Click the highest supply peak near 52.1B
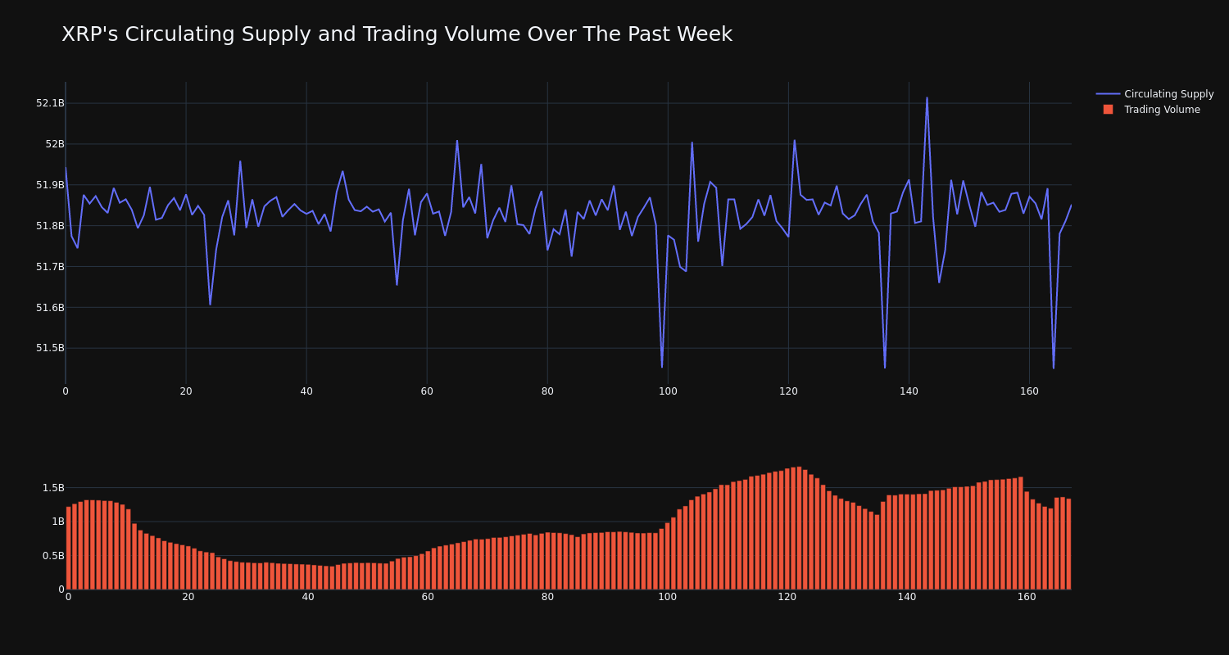 pos(927,98)
